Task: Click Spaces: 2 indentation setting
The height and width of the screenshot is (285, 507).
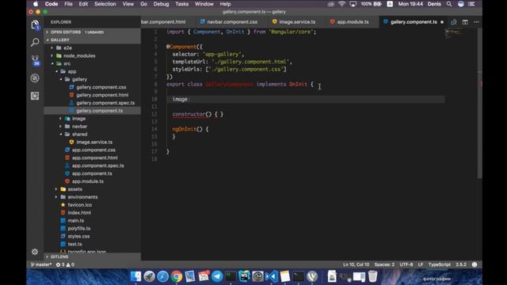Action: [x=384, y=264]
